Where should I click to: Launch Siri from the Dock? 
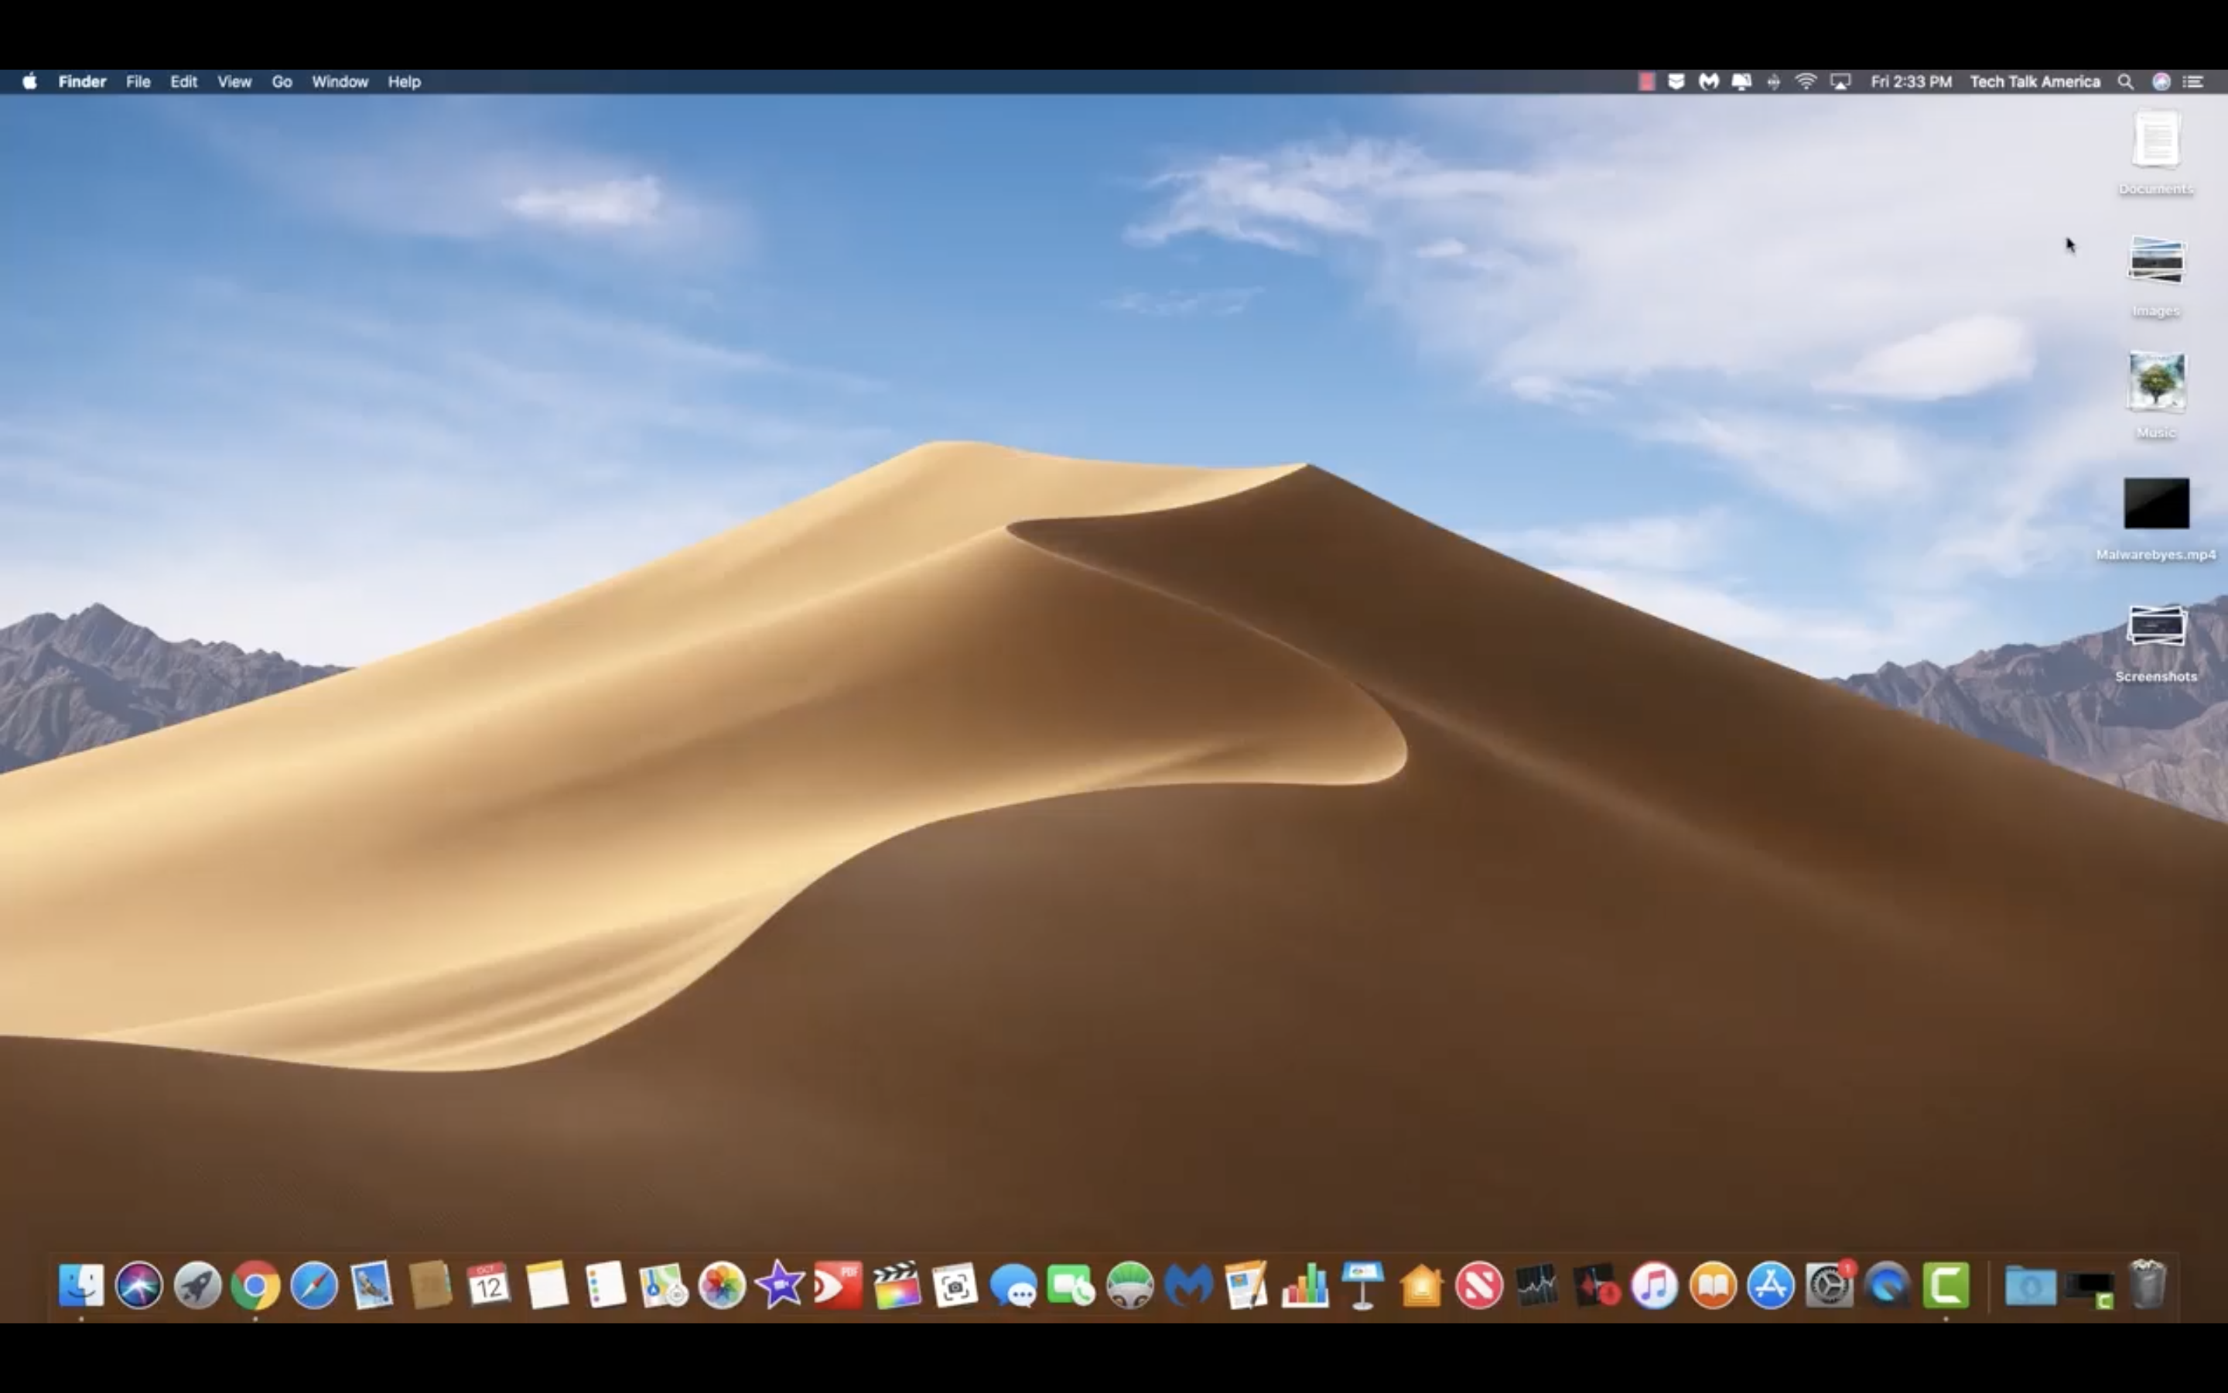coord(139,1285)
